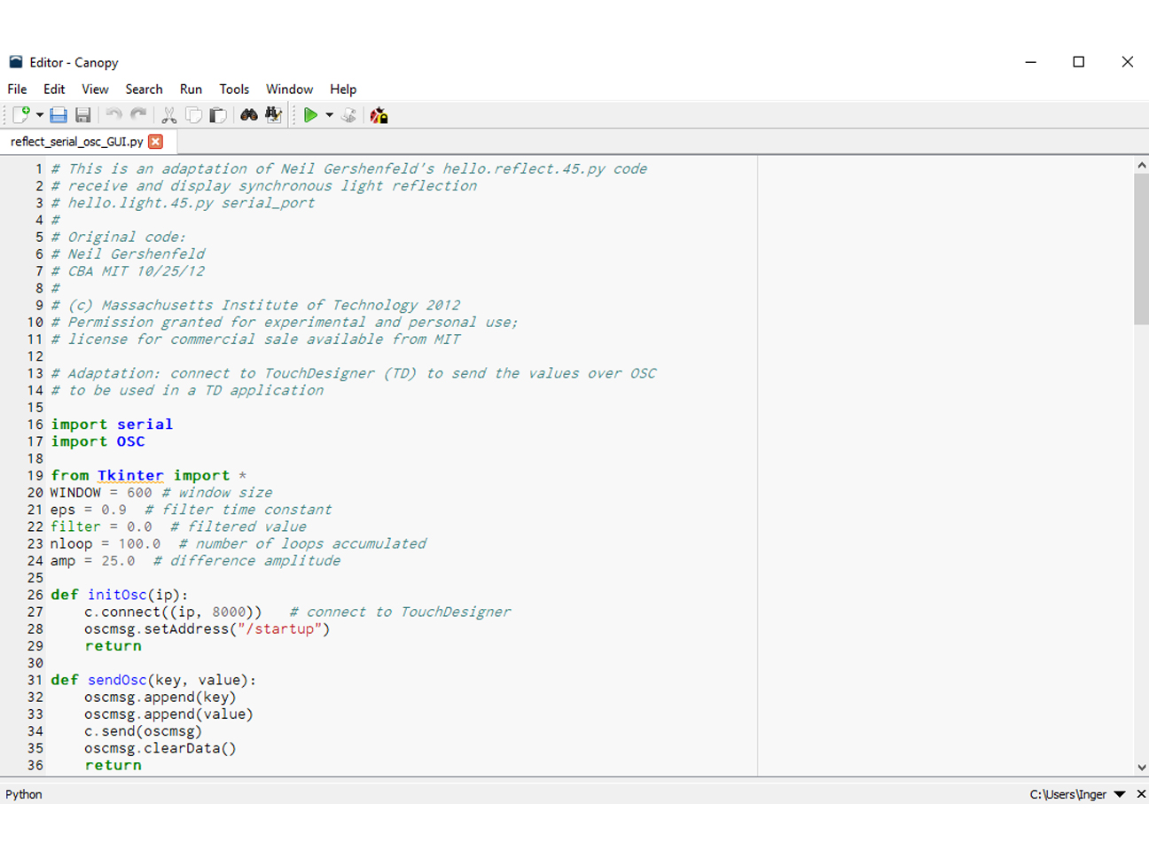Click the Canopy app icon in title bar
The width and height of the screenshot is (1149, 858).
tap(16, 62)
